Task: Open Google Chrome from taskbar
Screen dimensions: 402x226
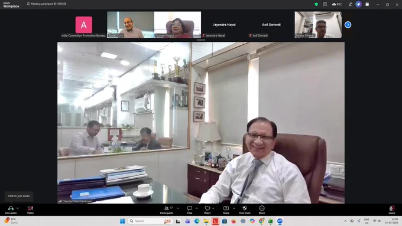Action: (x=261, y=221)
